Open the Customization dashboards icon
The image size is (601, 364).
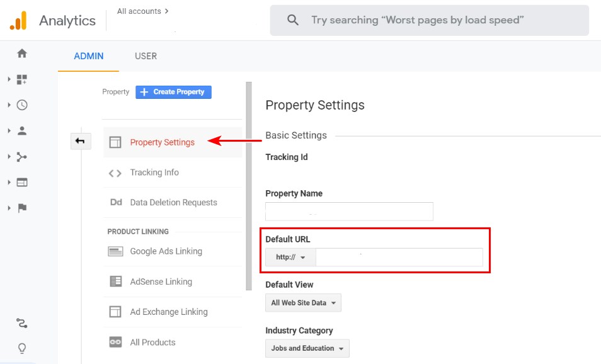(22, 79)
